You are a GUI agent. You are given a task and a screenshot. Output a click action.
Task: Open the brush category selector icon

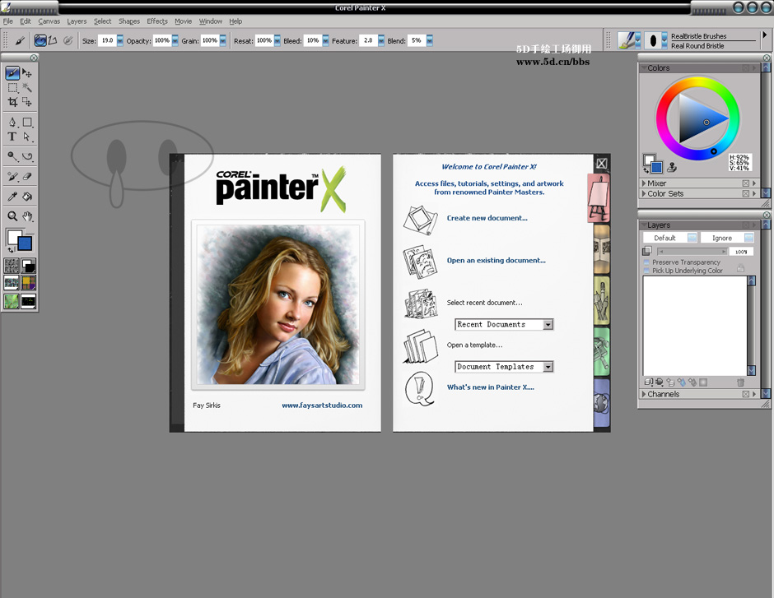pyautogui.click(x=628, y=40)
